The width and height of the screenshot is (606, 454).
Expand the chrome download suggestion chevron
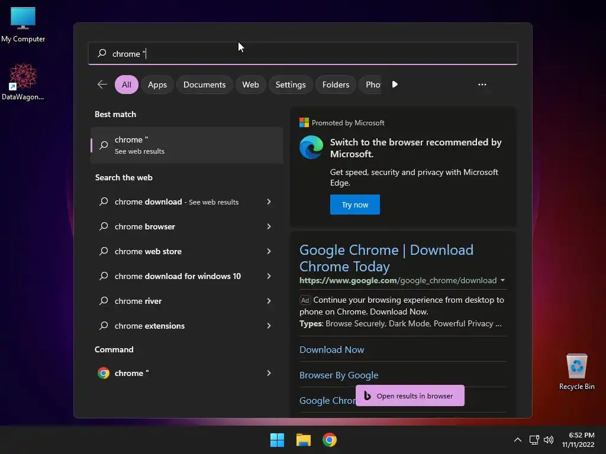pyautogui.click(x=269, y=202)
